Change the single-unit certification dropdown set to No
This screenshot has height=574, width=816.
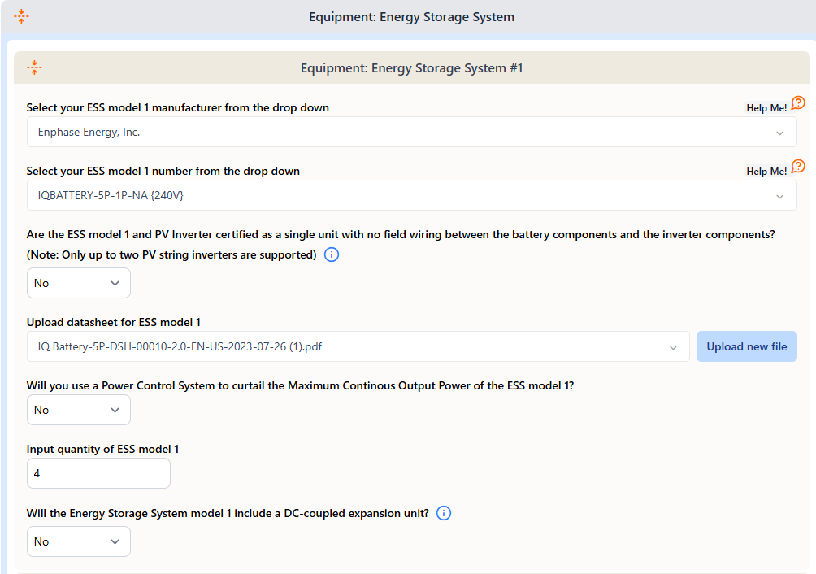point(79,283)
